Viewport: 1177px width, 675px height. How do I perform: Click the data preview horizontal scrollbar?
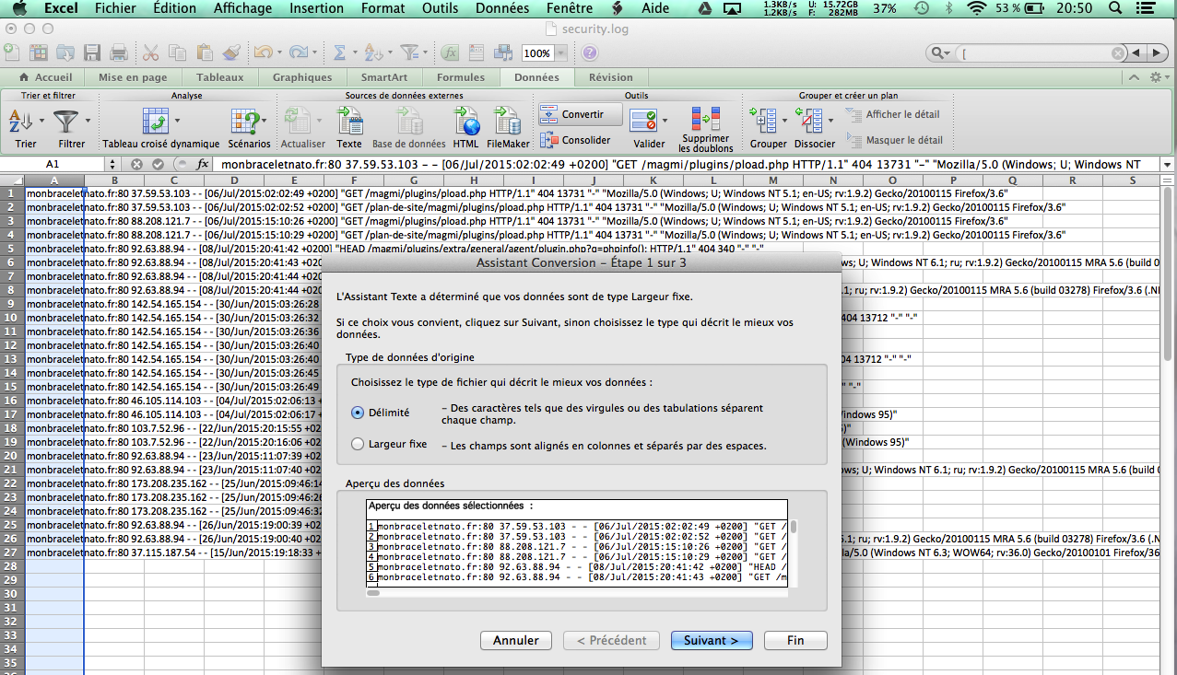(x=577, y=592)
